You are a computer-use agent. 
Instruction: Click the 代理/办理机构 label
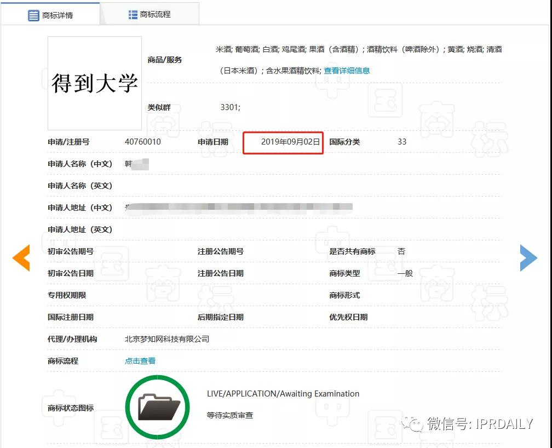pyautogui.click(x=72, y=339)
